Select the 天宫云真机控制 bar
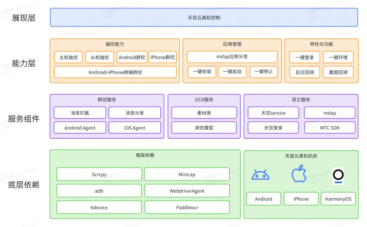Image resolution: width=367 pixels, height=227 pixels. click(204, 17)
